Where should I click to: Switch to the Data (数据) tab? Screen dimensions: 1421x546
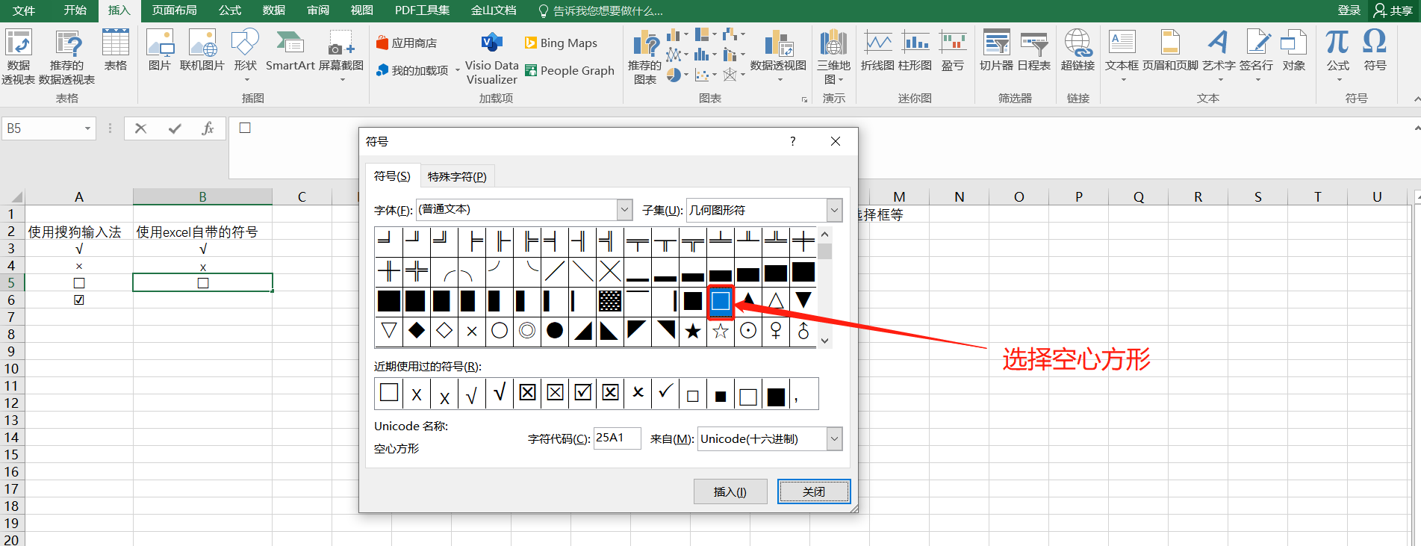(x=274, y=10)
